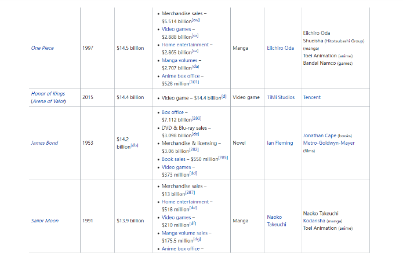
Task: Open the Honor of Kings link
Action: (x=48, y=94)
